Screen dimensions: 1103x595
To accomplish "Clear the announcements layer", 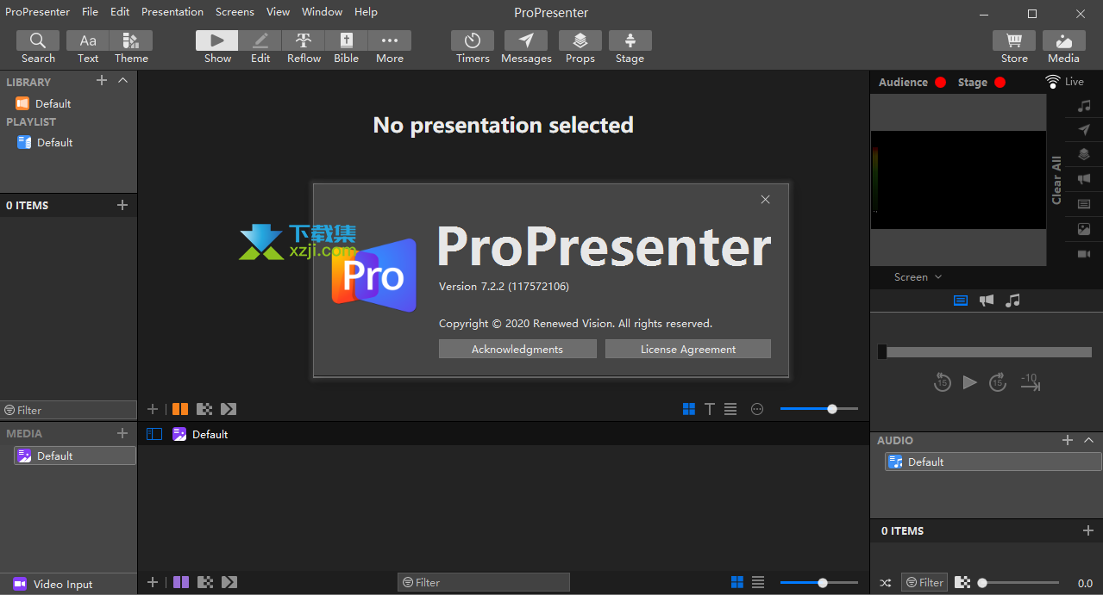I will pyautogui.click(x=1084, y=180).
